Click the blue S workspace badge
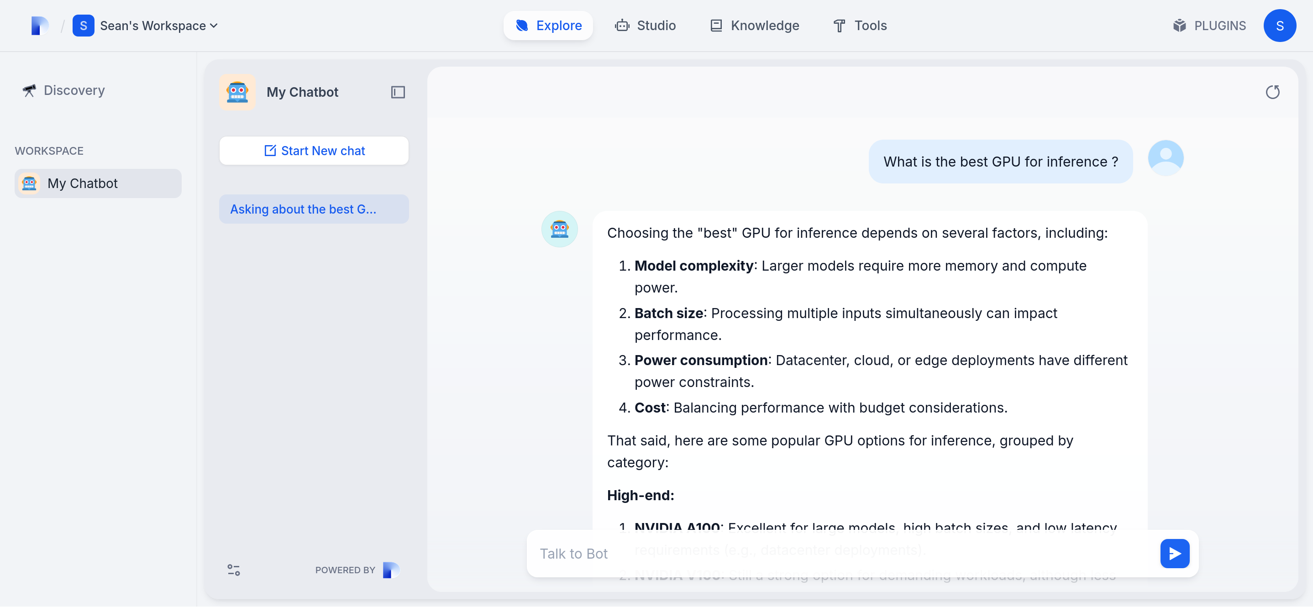Screen dimensions: 1313x607 tap(83, 26)
